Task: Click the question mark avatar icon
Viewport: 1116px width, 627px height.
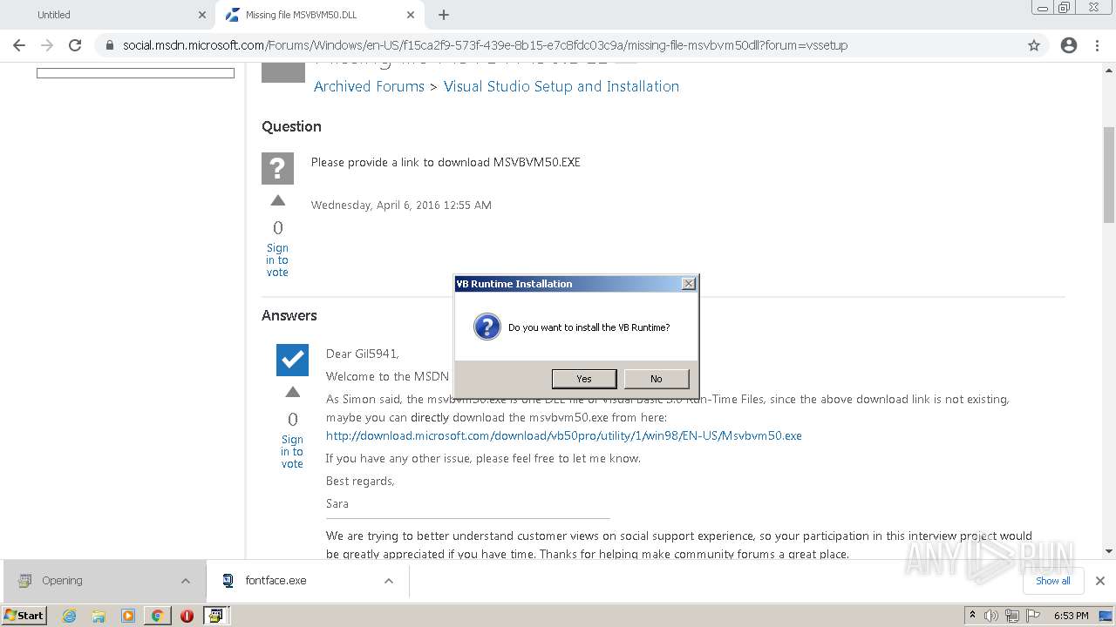Action: (x=277, y=168)
